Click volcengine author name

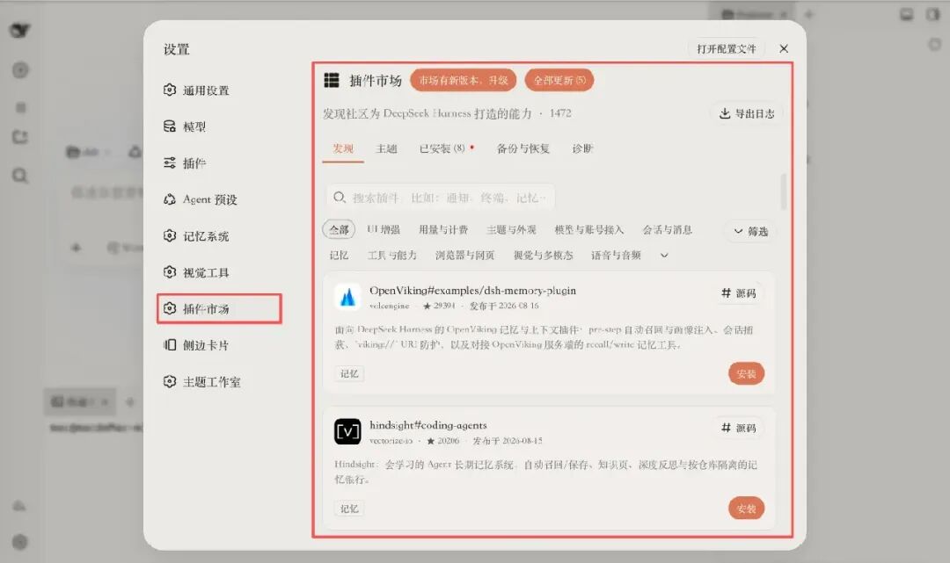click(390, 306)
